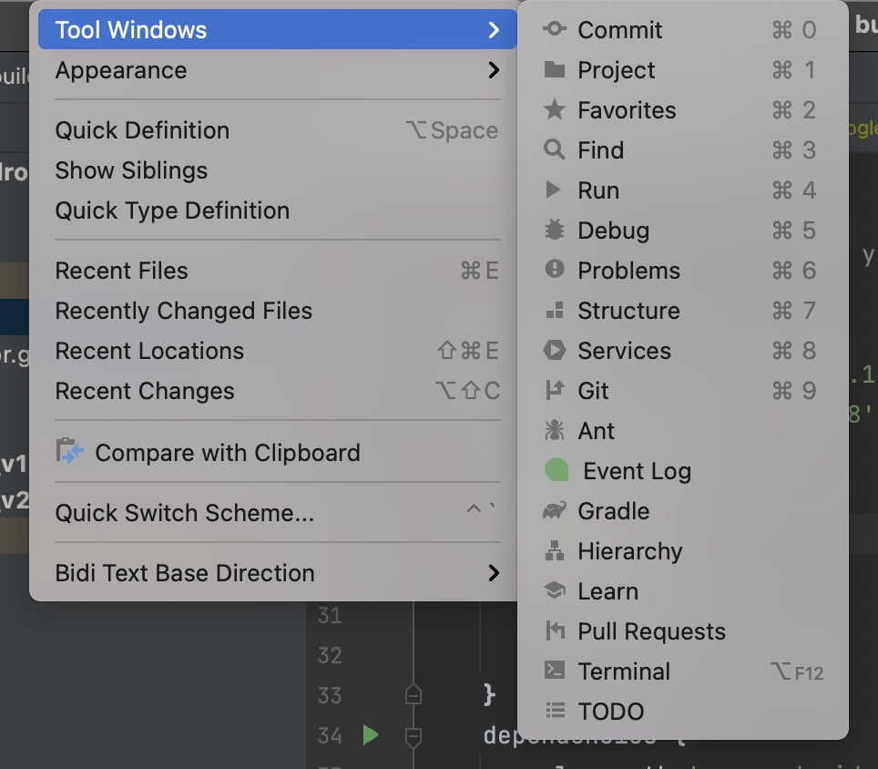Run the code at line 34 gutter arrow
Image resolution: width=878 pixels, height=769 pixels.
[x=370, y=735]
